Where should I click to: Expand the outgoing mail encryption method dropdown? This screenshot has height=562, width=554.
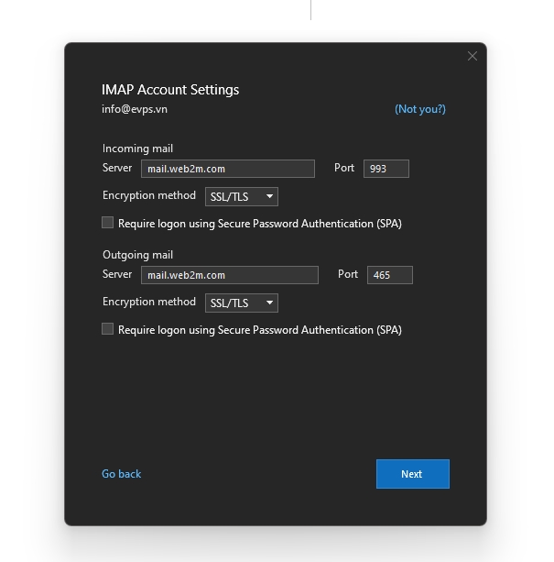pos(242,303)
